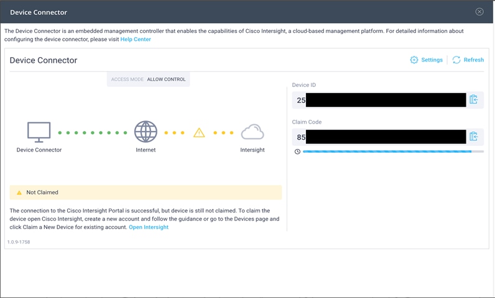Click the Device Connector label under monitor

click(x=39, y=150)
